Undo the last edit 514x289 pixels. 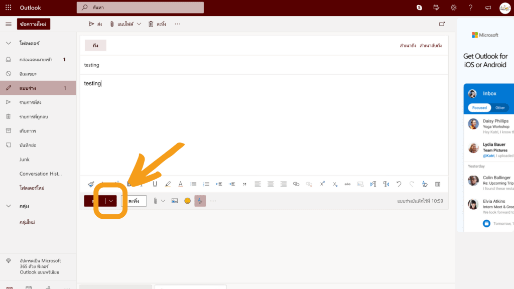(x=399, y=184)
